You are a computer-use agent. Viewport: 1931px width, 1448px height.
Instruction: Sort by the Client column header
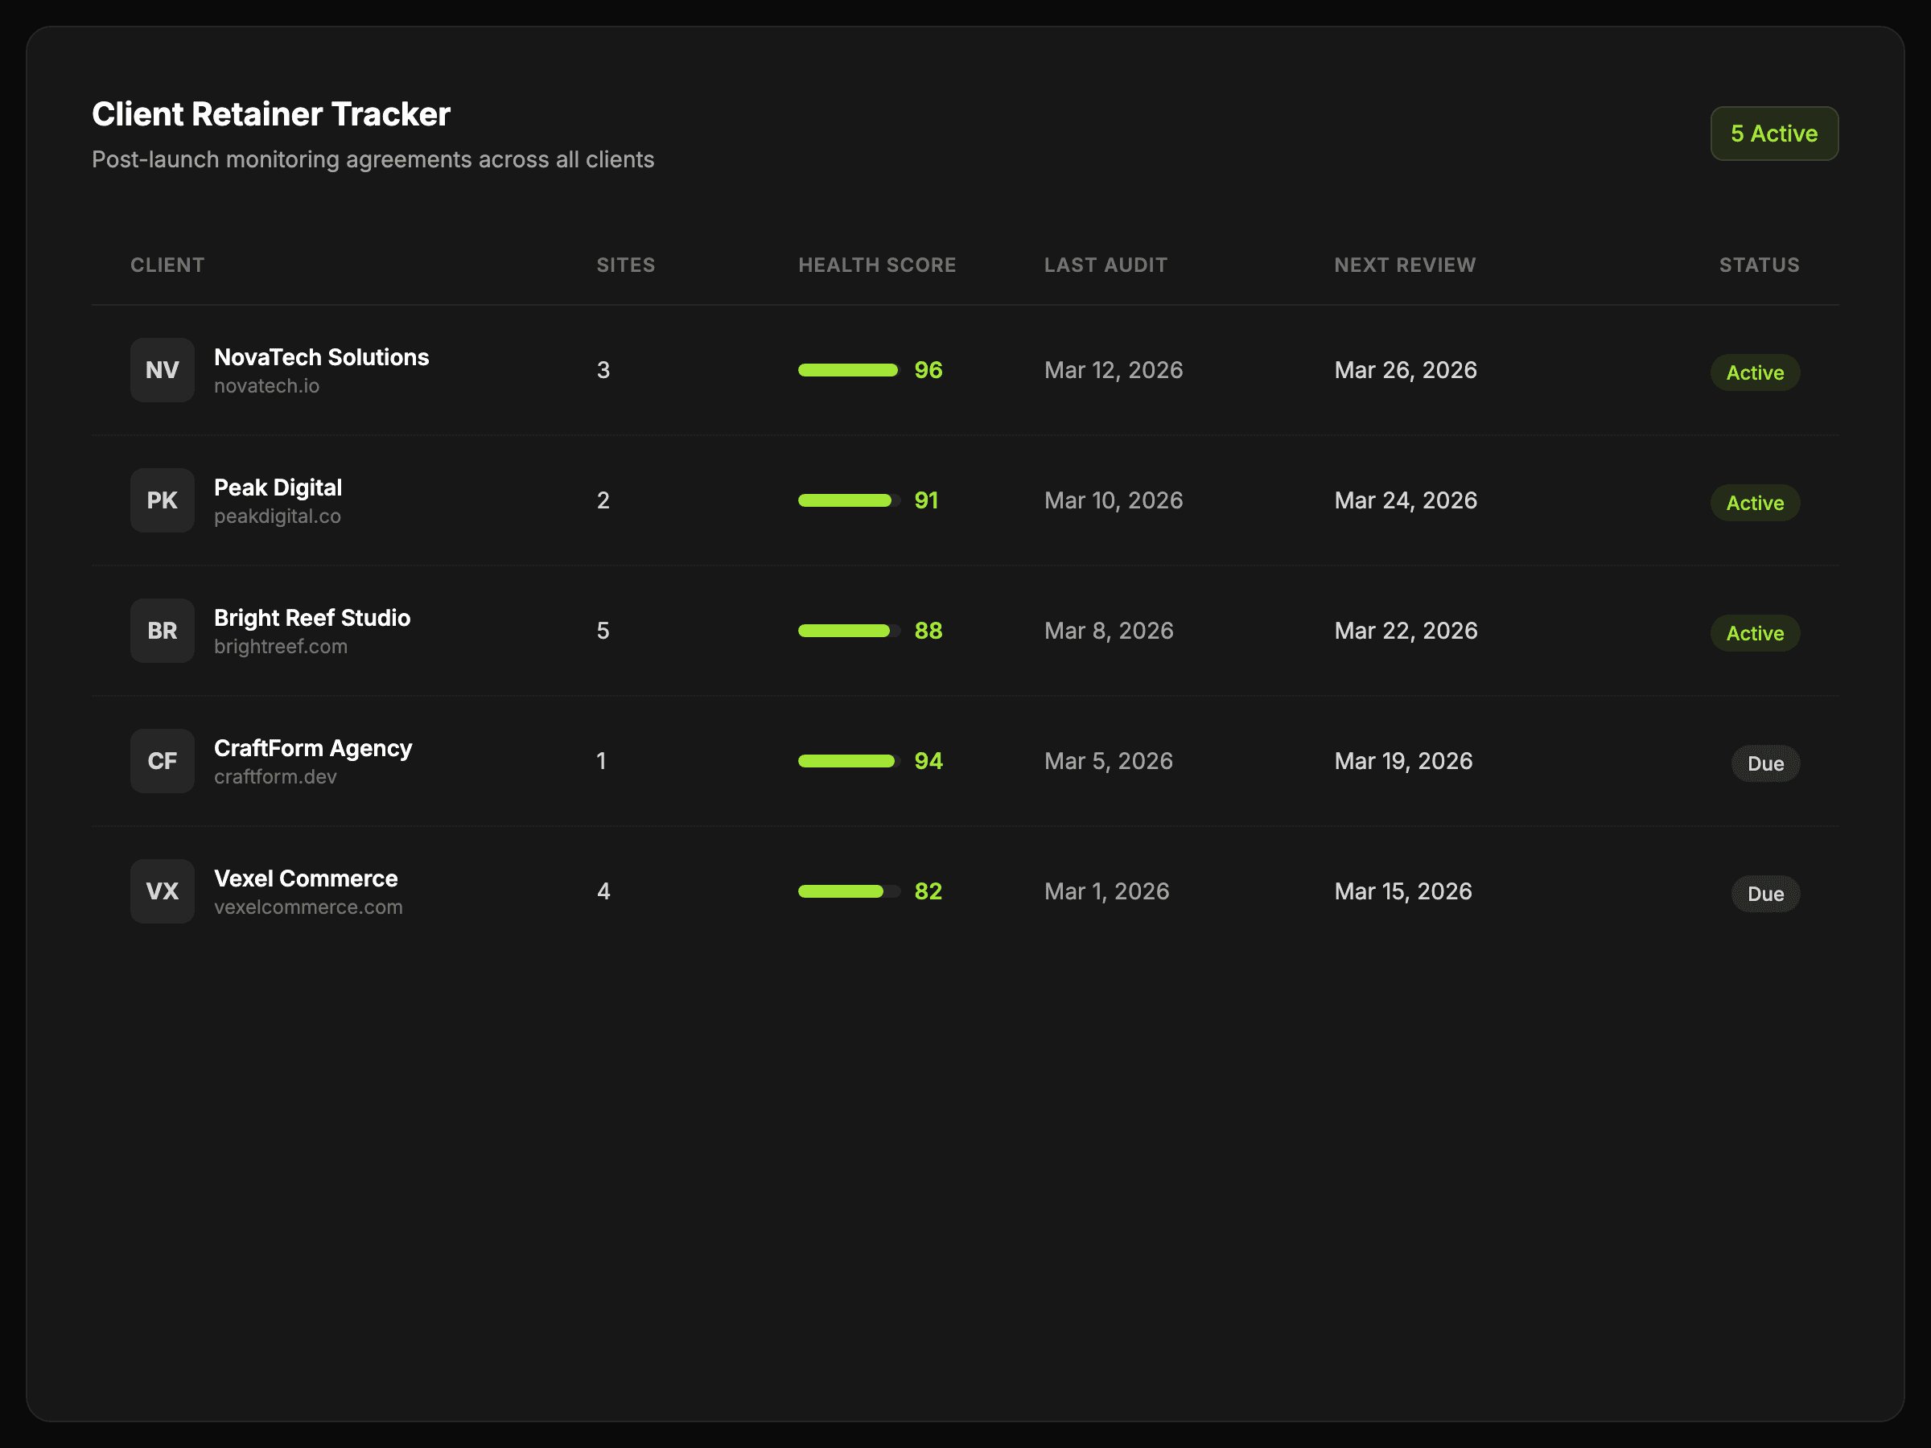(167, 265)
